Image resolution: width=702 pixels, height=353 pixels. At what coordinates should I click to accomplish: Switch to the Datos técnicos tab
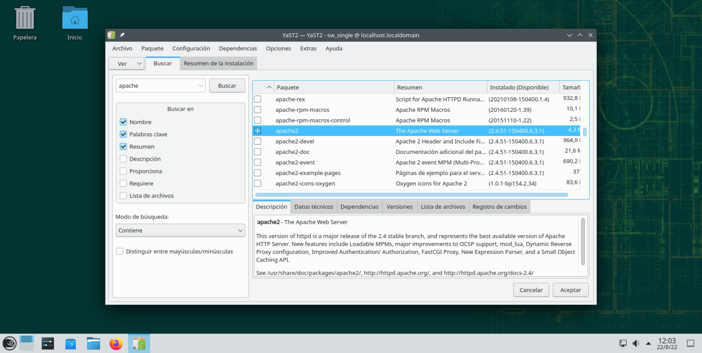[x=314, y=206]
